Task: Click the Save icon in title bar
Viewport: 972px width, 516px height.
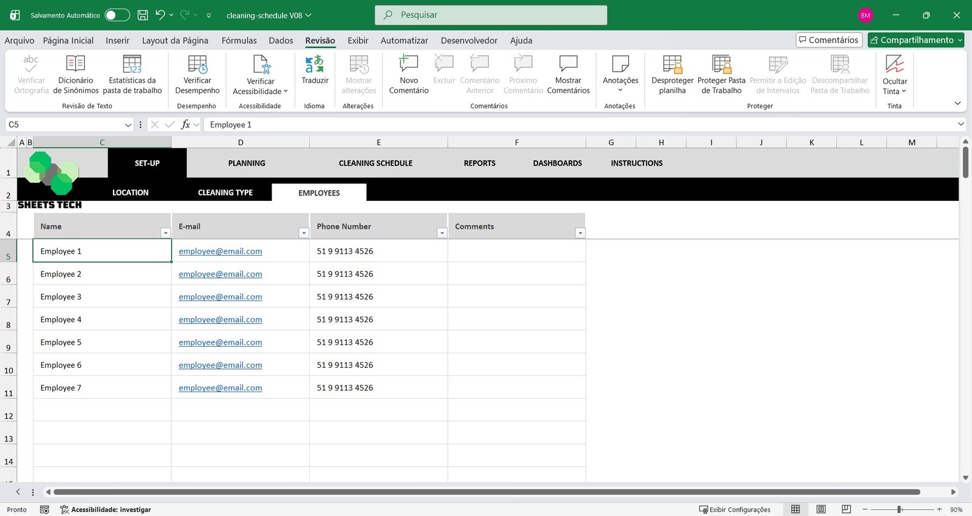Action: click(x=143, y=15)
